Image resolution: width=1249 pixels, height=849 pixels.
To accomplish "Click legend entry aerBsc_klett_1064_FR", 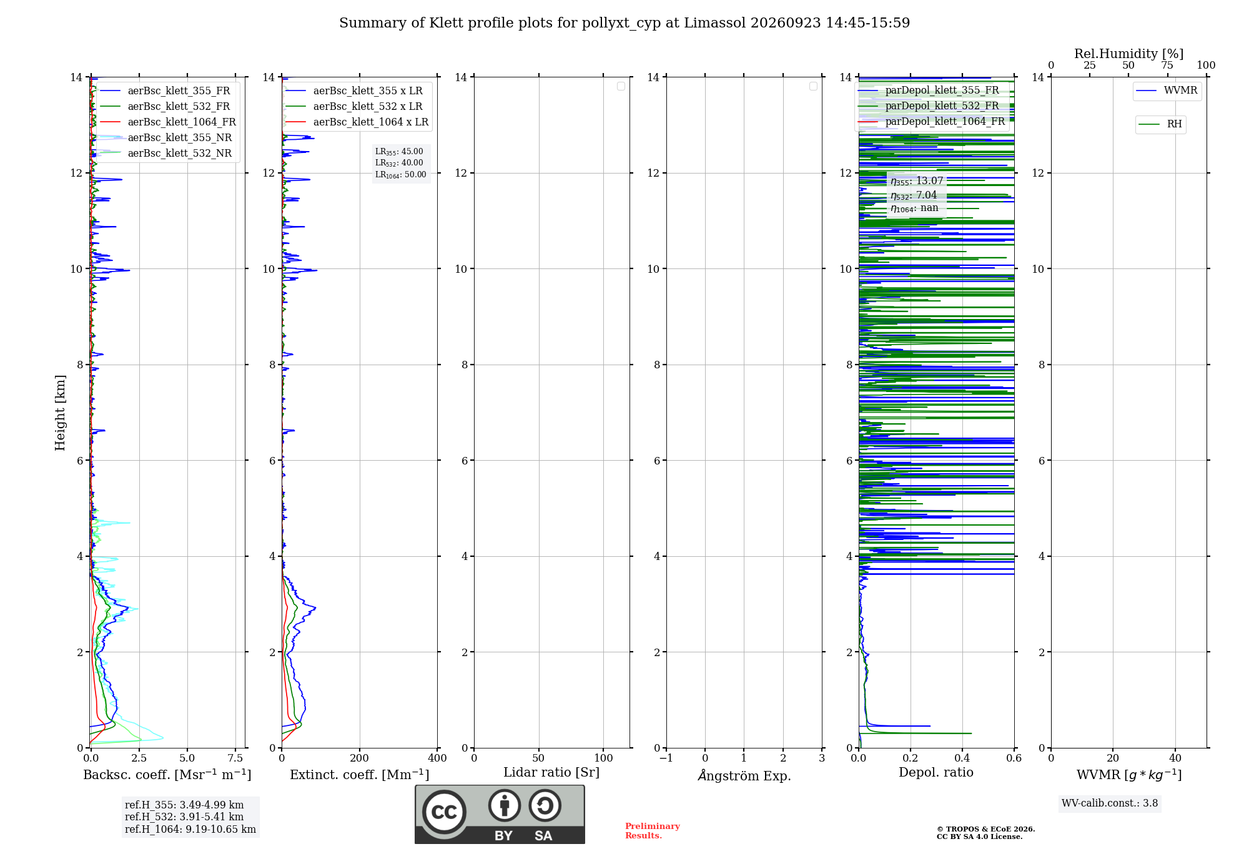I will [169, 122].
